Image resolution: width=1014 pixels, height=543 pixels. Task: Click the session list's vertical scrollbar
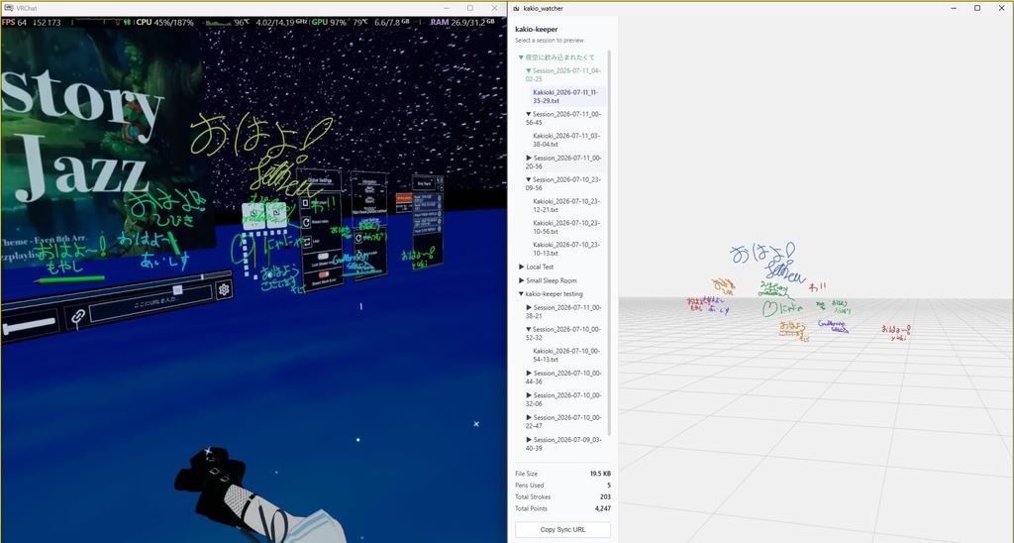click(609, 243)
